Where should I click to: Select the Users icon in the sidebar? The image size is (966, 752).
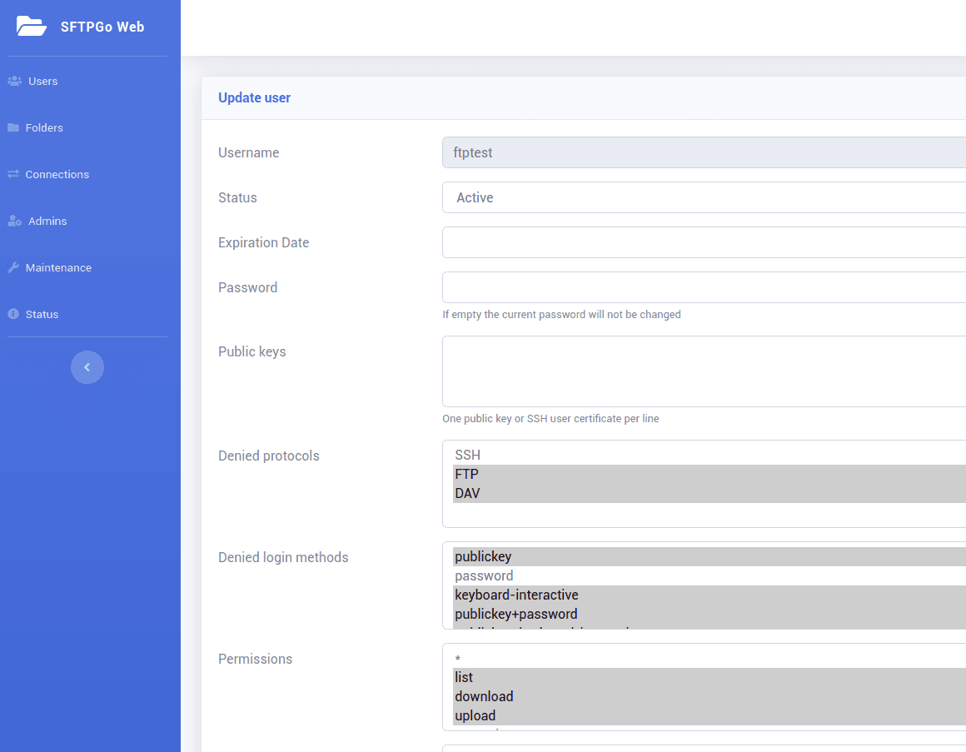point(15,80)
